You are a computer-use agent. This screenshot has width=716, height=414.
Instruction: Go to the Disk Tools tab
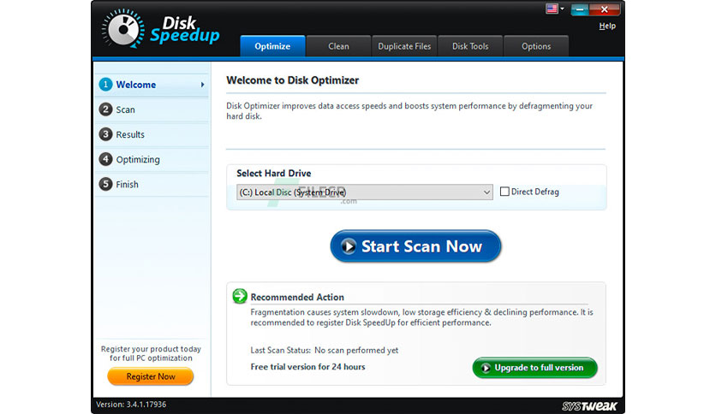tap(470, 46)
